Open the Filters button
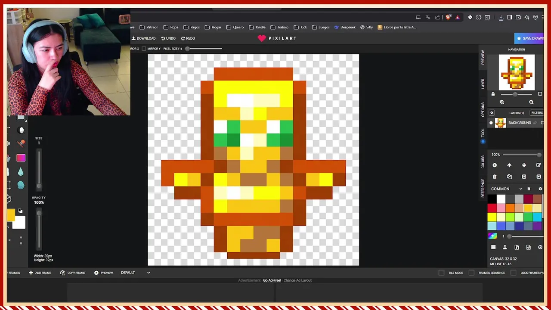 [537, 113]
